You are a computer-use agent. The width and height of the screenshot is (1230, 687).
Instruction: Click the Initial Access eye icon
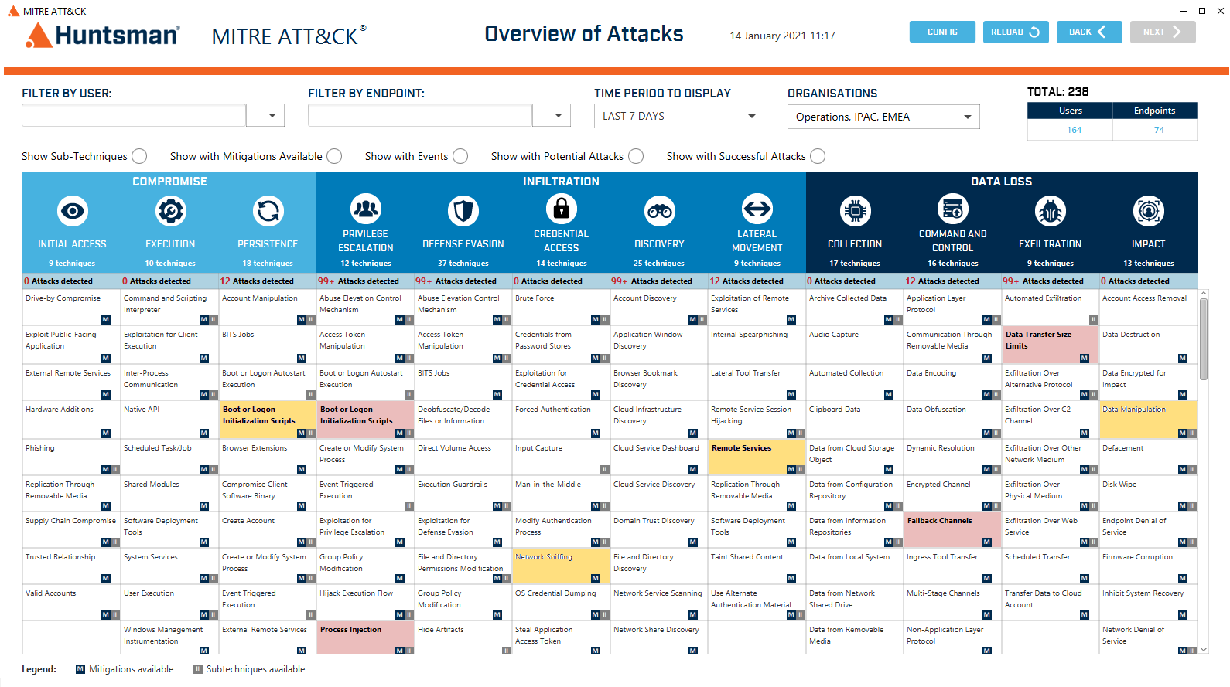click(73, 211)
